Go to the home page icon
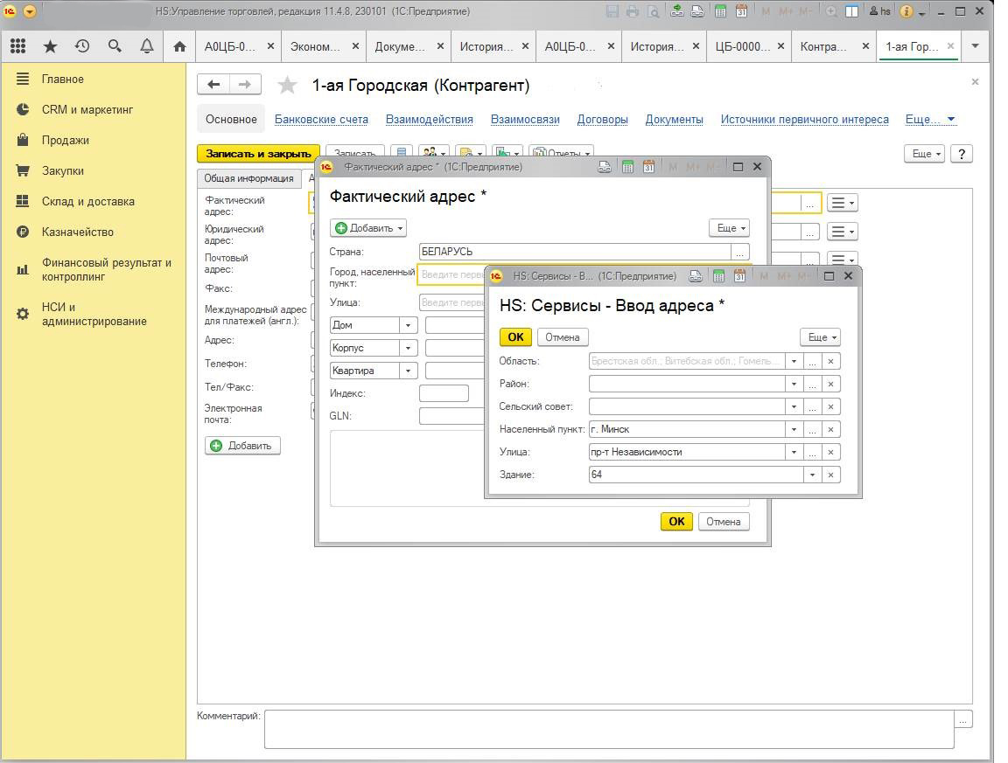1008x763 pixels. coord(179,46)
